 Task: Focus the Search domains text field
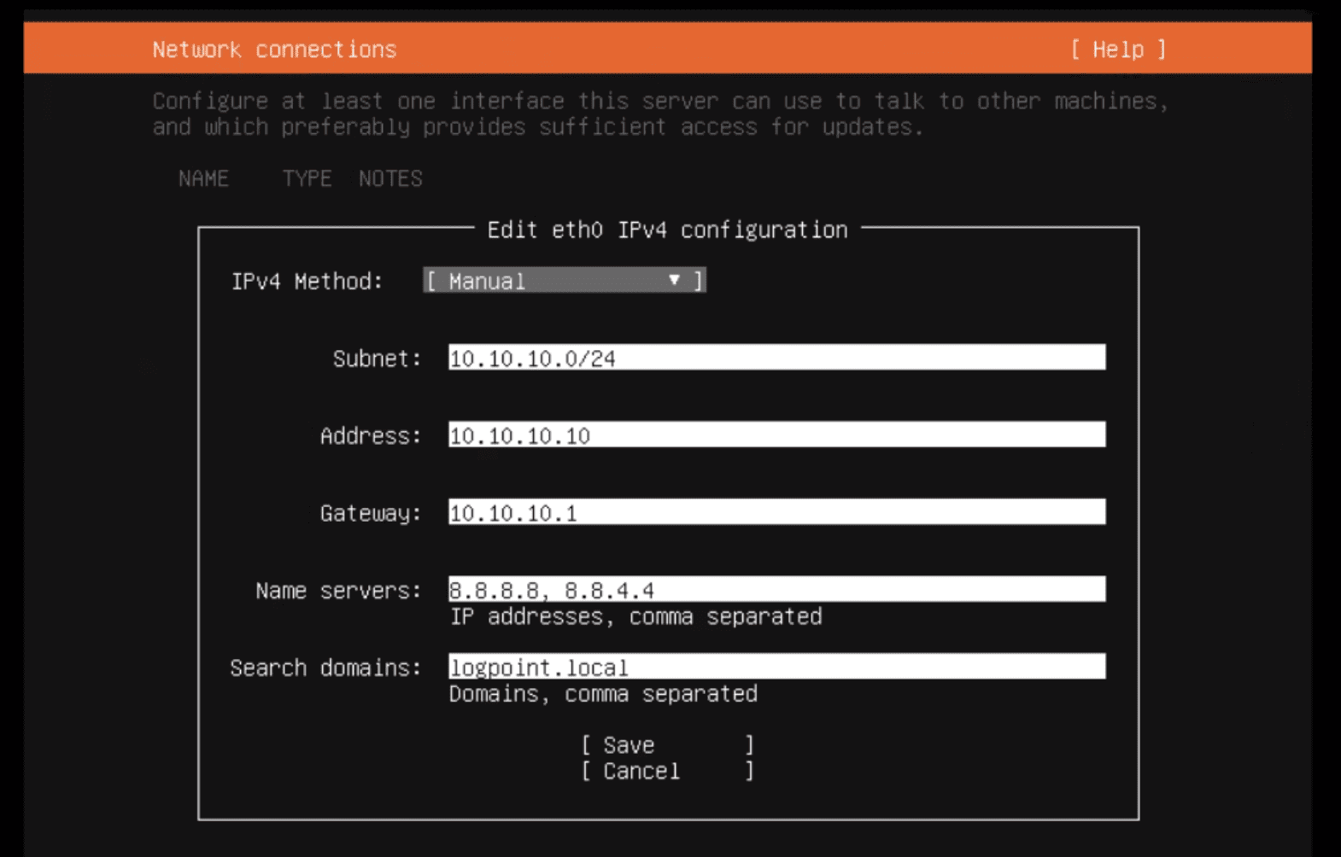tap(776, 667)
